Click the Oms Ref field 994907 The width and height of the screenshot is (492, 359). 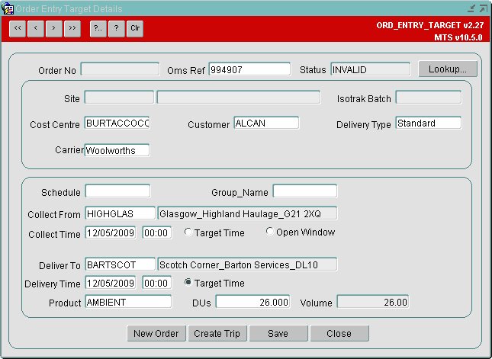click(249, 69)
